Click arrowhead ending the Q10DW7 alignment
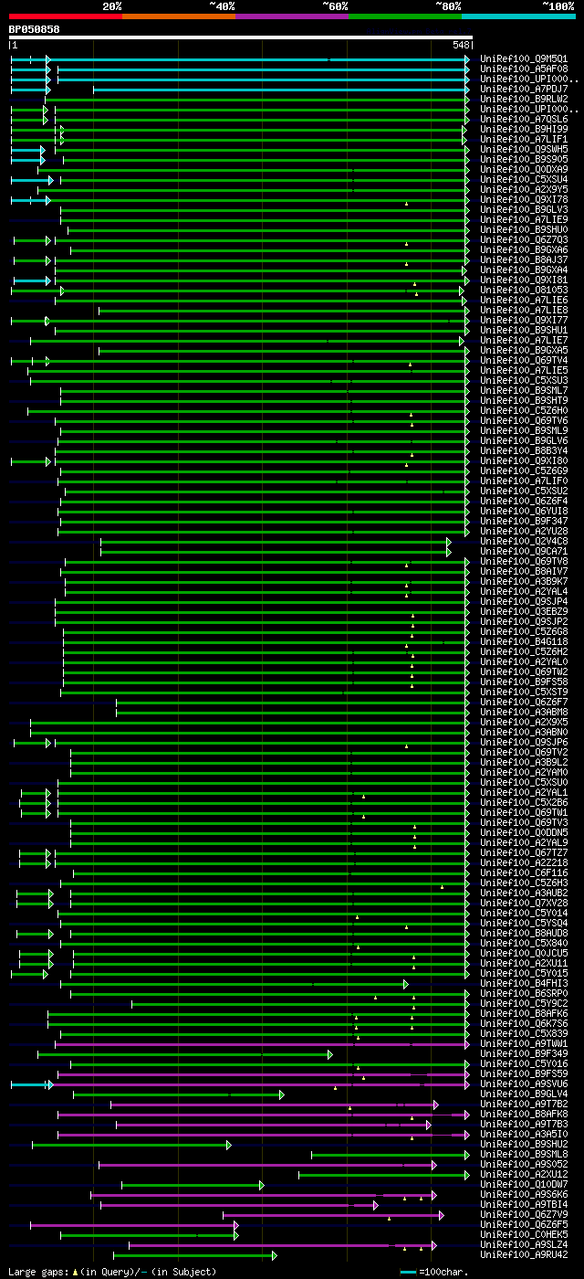584x1279 pixels. [x=262, y=1185]
